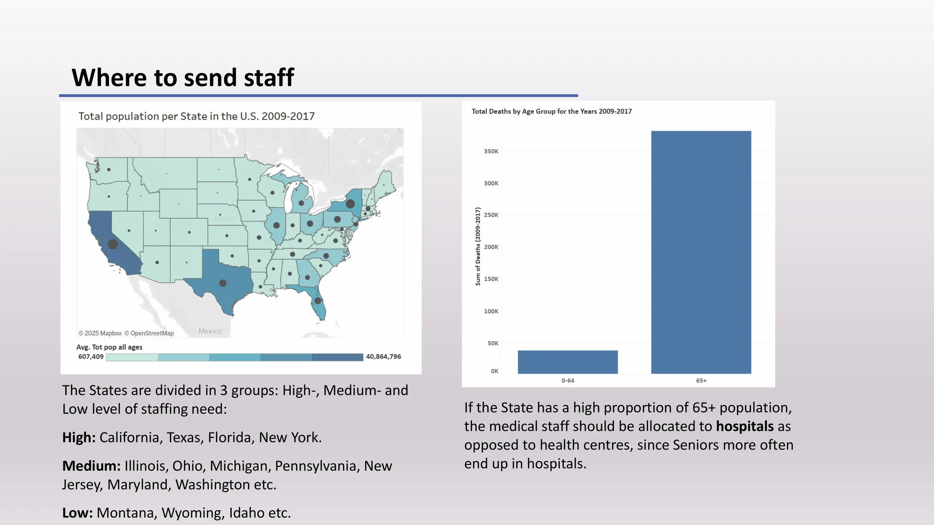934x525 pixels.
Task: Click the 65+ x-axis label
Action: pos(701,380)
